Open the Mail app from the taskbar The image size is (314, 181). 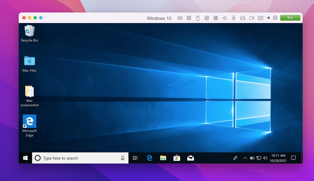click(191, 158)
